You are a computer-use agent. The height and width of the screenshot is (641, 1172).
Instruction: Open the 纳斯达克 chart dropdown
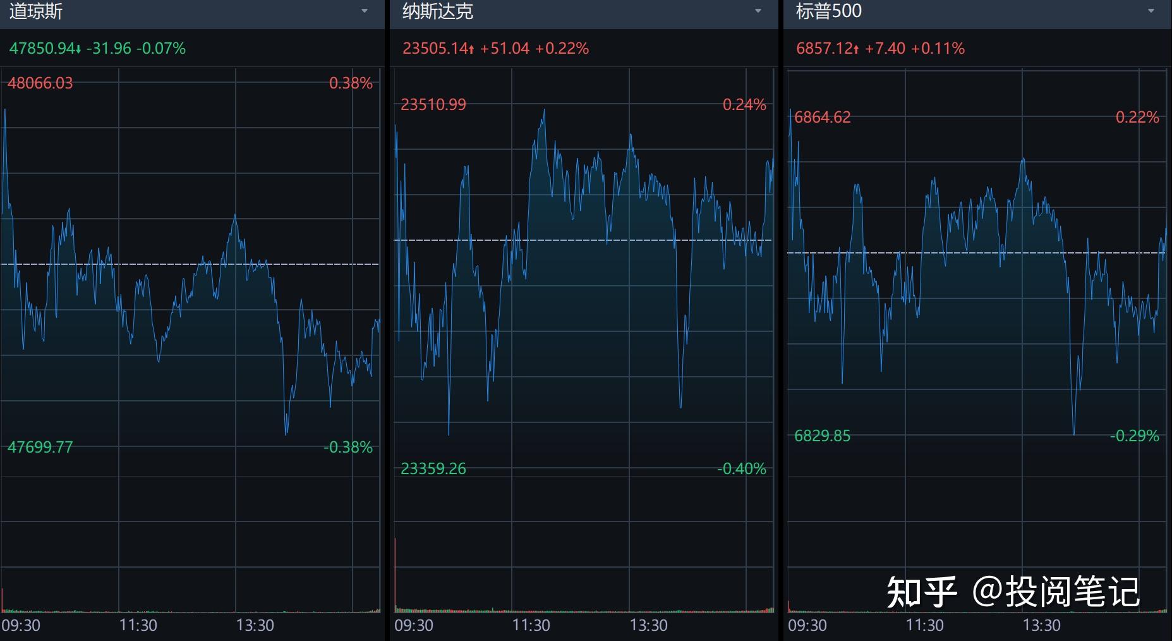[x=758, y=11]
